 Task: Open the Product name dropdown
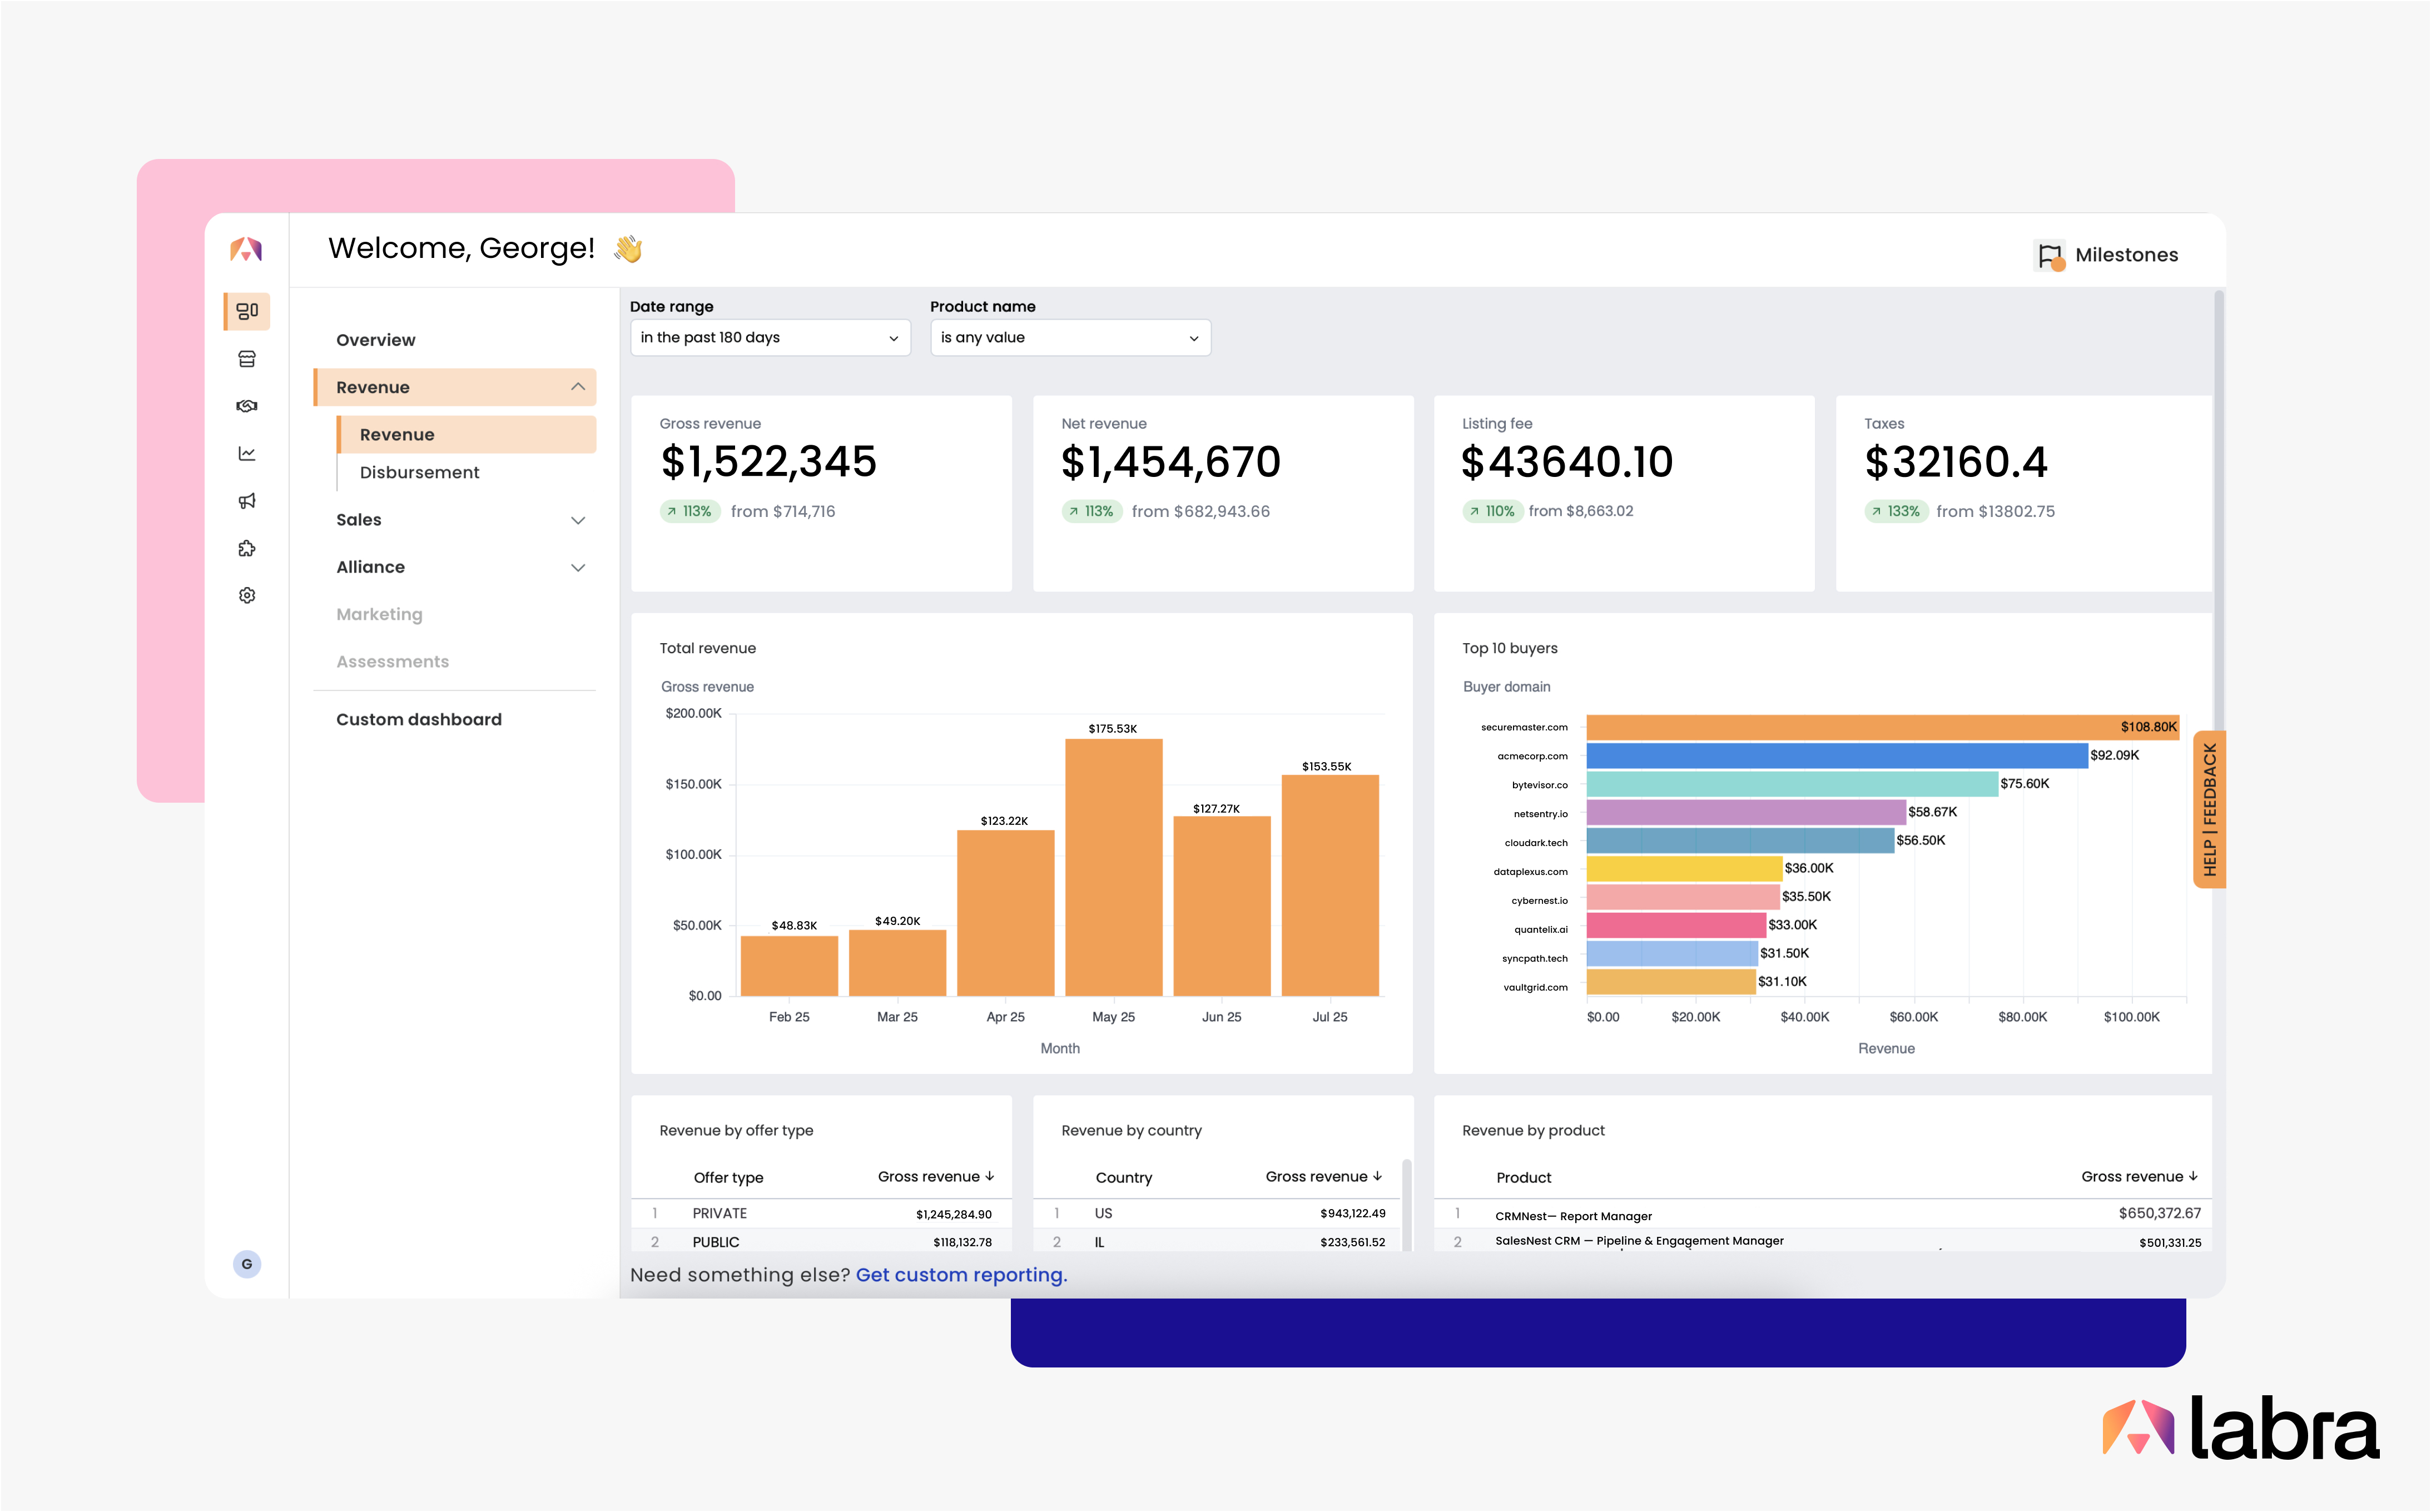coord(1070,337)
